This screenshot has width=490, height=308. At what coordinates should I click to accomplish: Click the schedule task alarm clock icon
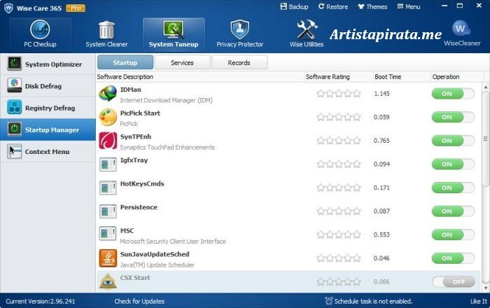pos(329,301)
